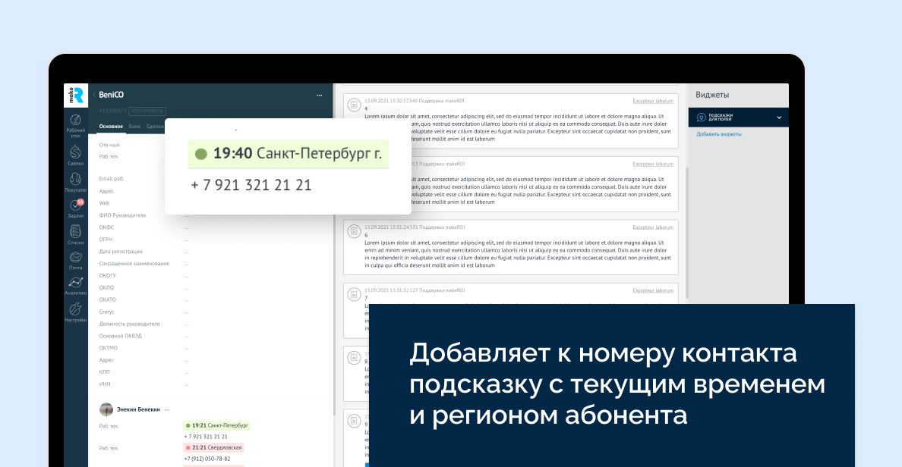Viewport: 902px width, 467px height.
Task: Open the three-dot menu next to Энекин Бенекин
Action: coord(167,410)
